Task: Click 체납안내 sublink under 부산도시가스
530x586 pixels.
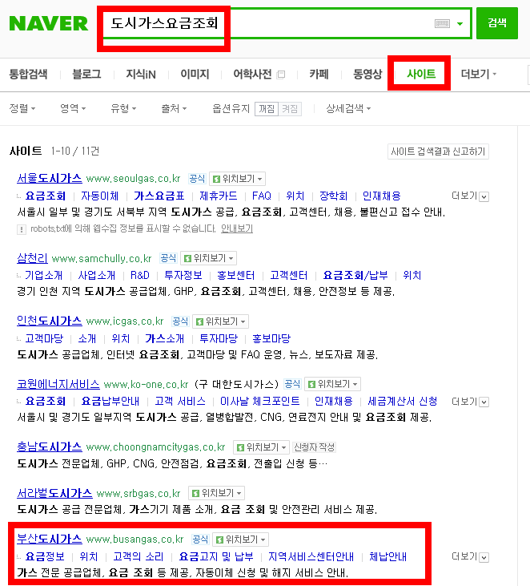Action: pyautogui.click(x=387, y=557)
